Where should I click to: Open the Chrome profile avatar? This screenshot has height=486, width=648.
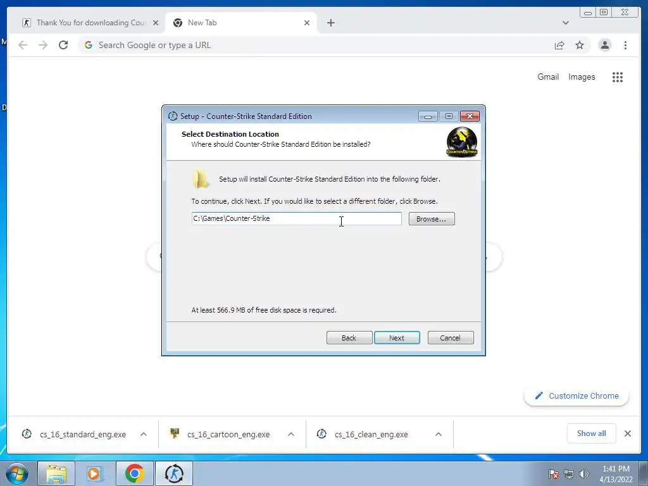(x=604, y=45)
